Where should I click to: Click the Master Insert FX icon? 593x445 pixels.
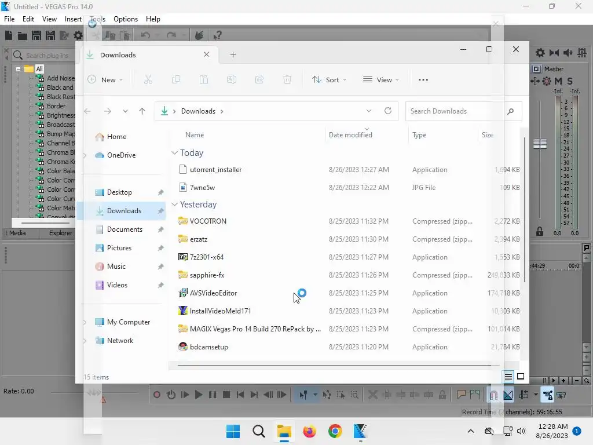click(535, 81)
